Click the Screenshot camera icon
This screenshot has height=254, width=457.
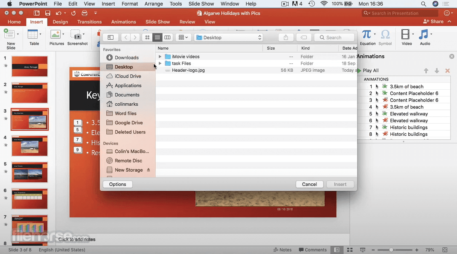[76, 35]
